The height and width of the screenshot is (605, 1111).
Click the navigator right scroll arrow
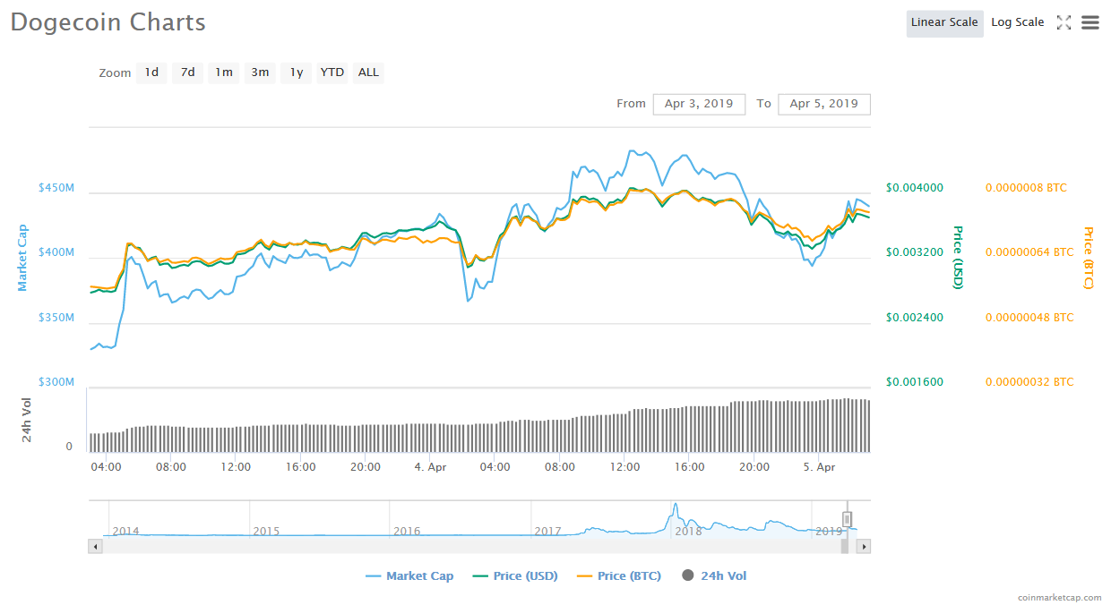pyautogui.click(x=864, y=546)
